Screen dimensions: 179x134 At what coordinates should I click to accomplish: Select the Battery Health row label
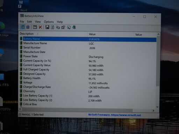tap(32, 78)
